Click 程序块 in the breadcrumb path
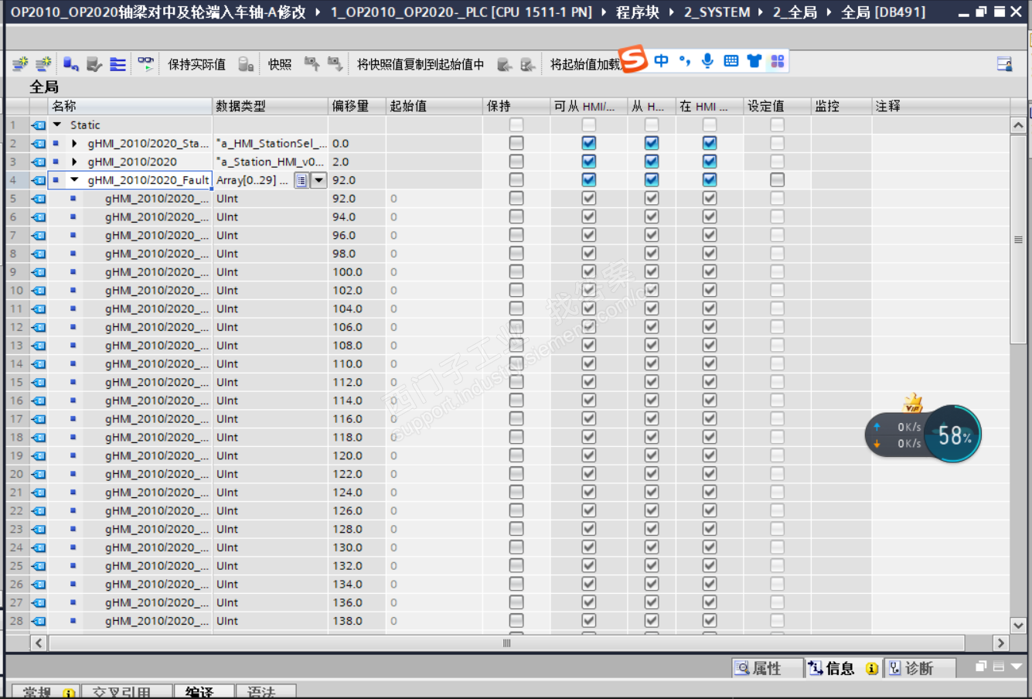This screenshot has width=1032, height=699. click(x=638, y=12)
